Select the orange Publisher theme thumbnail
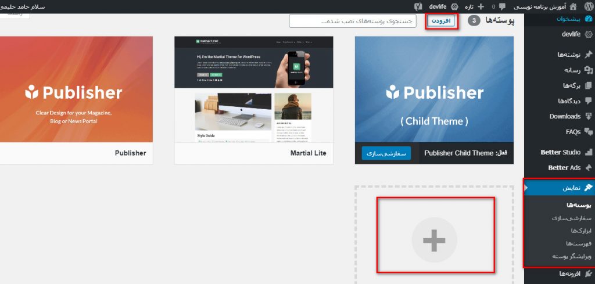Screen dimensions: 595x284 76,89
